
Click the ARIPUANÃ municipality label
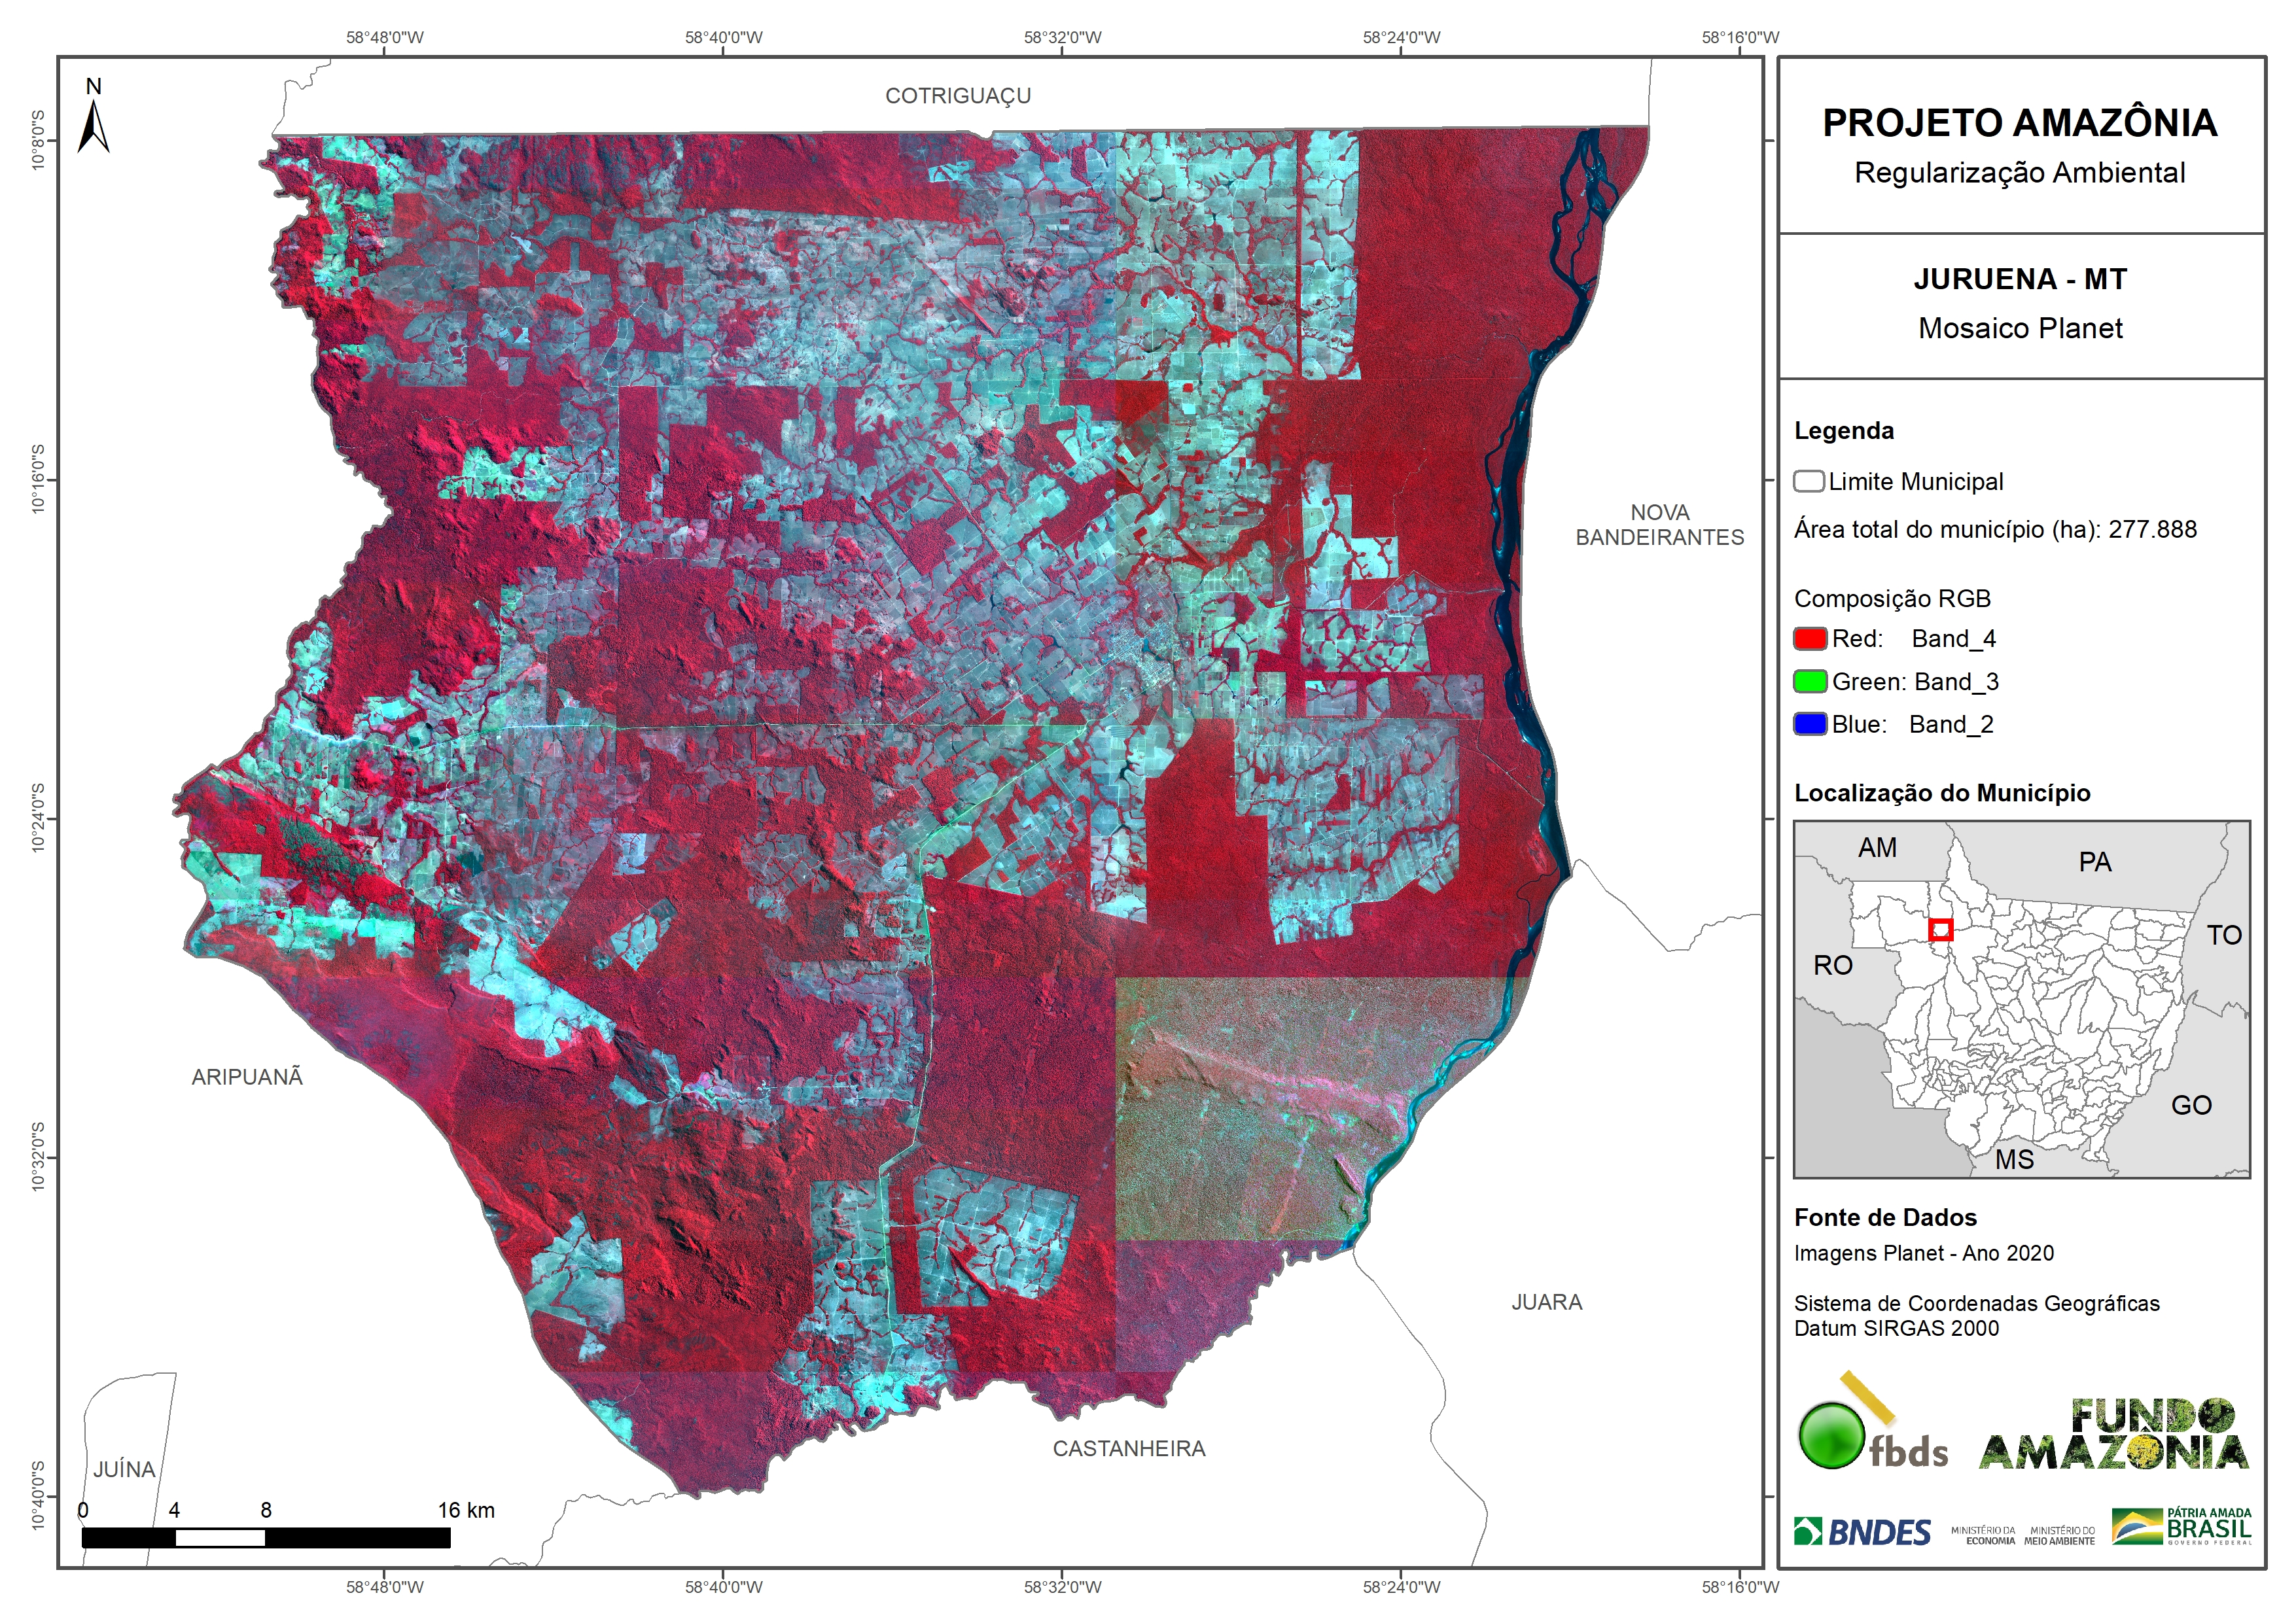(x=247, y=1077)
